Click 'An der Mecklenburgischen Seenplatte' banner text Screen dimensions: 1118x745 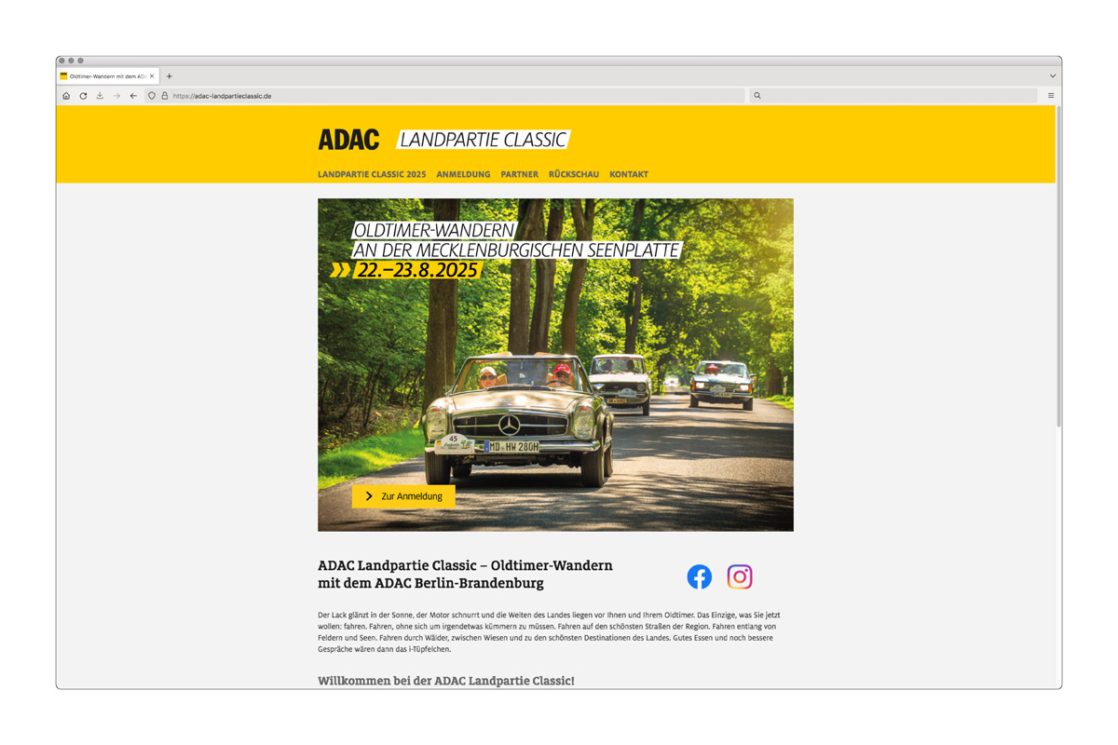(516, 251)
